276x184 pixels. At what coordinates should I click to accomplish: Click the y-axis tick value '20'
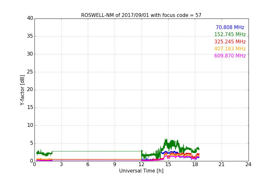(30, 90)
